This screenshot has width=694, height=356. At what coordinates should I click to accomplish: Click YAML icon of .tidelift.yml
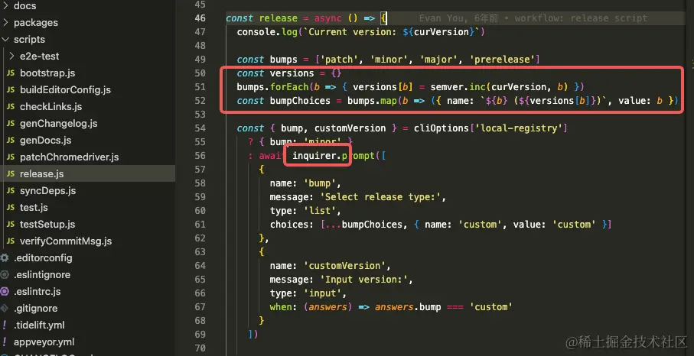click(x=5, y=325)
